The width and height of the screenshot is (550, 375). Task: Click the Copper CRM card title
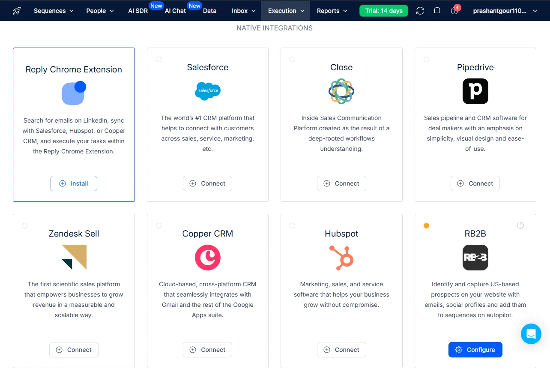pyautogui.click(x=208, y=234)
